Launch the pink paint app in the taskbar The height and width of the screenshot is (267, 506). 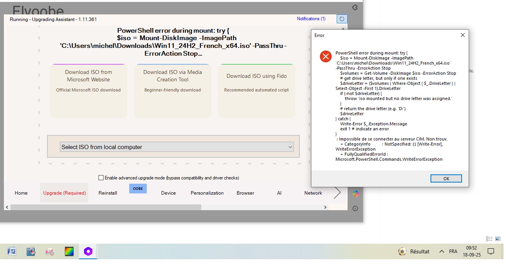click(50, 251)
